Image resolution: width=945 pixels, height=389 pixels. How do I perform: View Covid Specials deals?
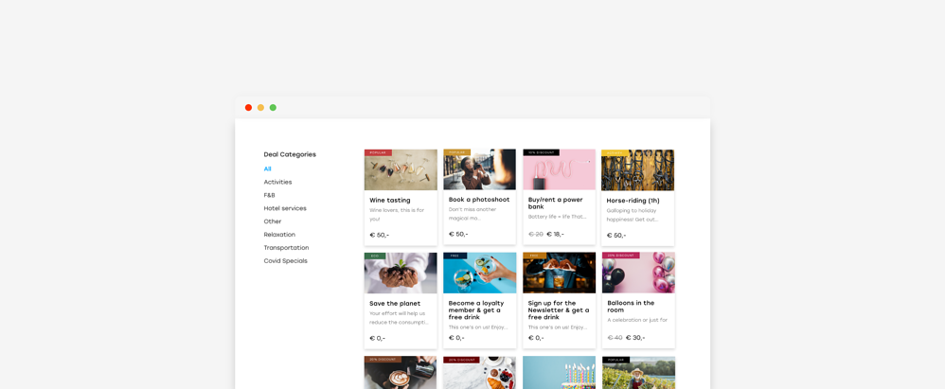(x=286, y=260)
